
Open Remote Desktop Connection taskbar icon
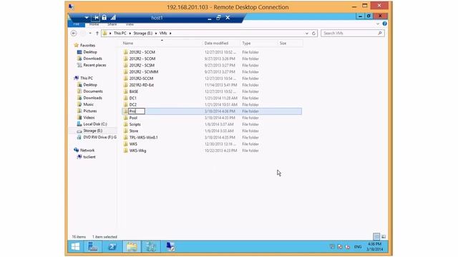coord(170,247)
